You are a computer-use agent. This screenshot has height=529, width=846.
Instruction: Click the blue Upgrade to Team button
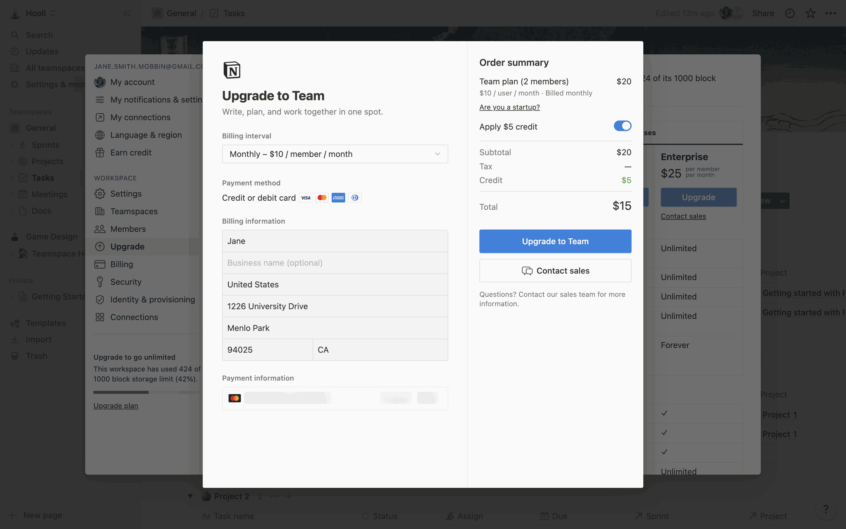[x=555, y=241]
